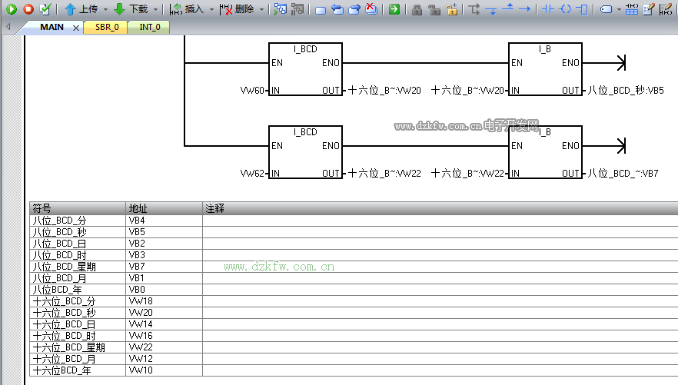Click the 删除 (Delete) button
Viewport: 678px width, 385px height.
coord(237,9)
